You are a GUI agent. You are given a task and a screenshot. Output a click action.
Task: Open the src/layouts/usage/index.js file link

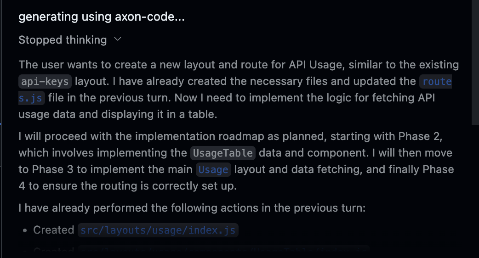(x=158, y=230)
